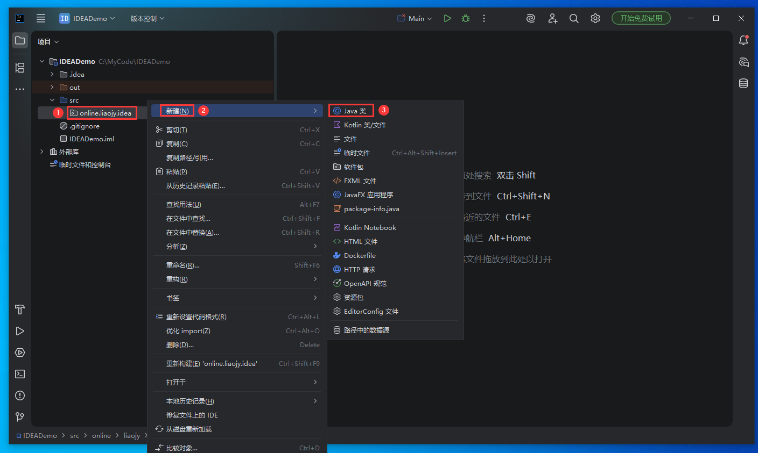This screenshot has height=453, width=758.
Task: Collapse the src folder
Action: click(52, 100)
